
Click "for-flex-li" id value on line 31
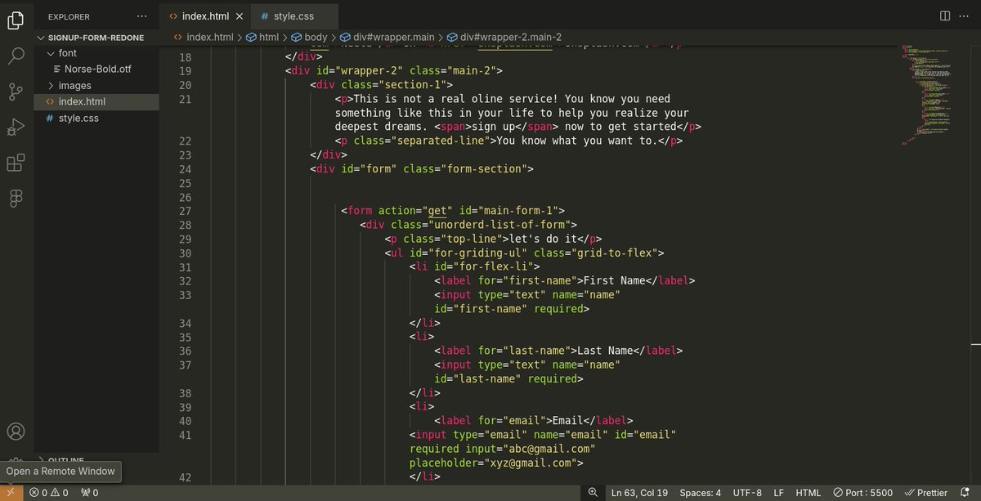tap(492, 266)
